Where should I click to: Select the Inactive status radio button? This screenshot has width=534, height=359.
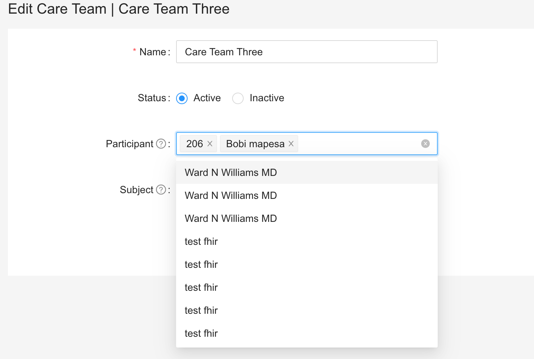click(x=238, y=98)
